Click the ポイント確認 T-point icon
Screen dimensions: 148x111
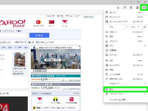click(x=55, y=99)
